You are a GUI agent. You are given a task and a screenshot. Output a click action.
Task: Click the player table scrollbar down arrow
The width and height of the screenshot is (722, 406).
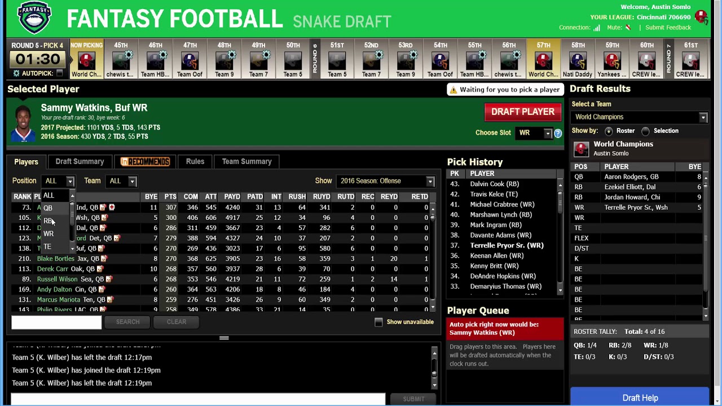point(433,308)
